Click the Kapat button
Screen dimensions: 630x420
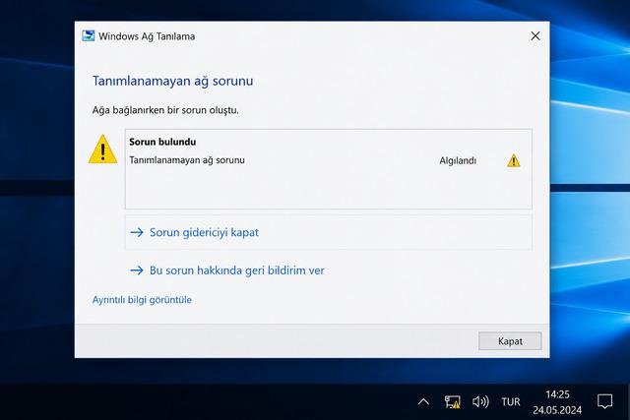[x=510, y=341]
